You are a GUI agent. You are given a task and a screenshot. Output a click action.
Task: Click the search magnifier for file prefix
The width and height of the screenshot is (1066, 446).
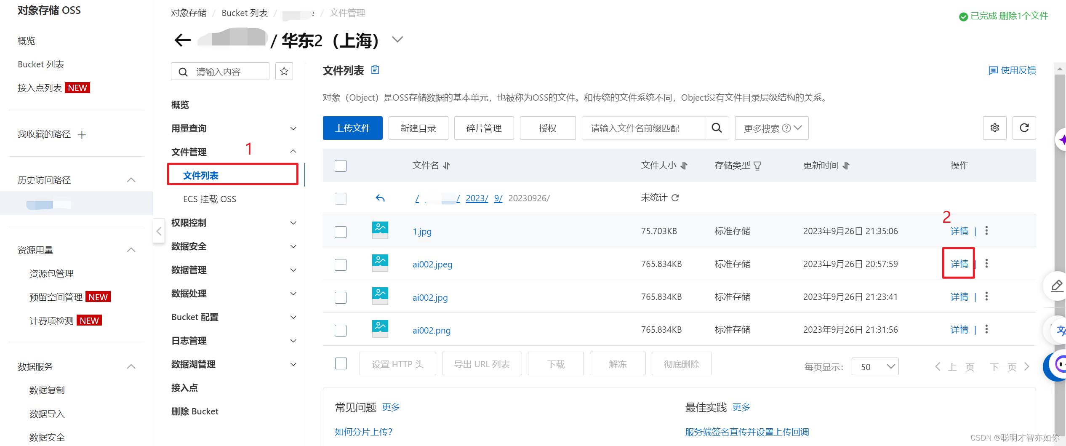(x=717, y=128)
